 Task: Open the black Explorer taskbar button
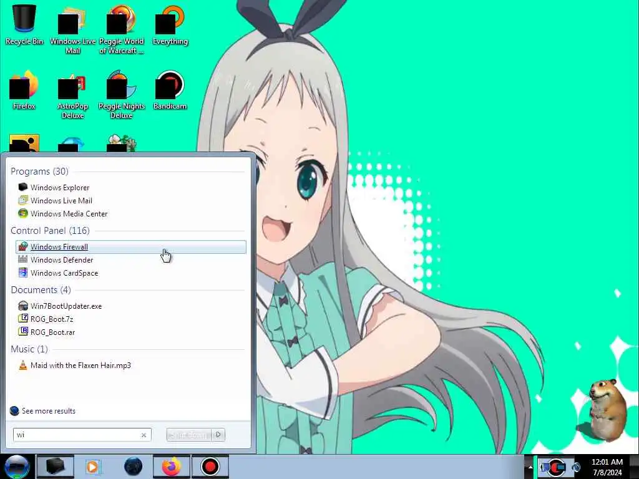[x=55, y=467]
